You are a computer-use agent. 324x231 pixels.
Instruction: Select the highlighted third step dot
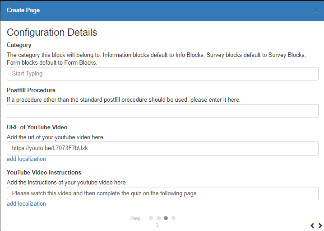coord(166,218)
